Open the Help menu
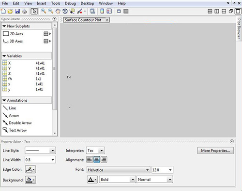Screen dimensions: 242x191 click(121, 3)
